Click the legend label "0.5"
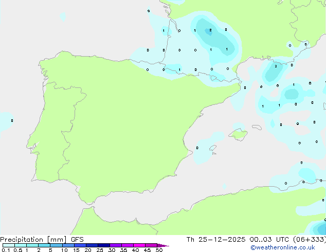Image resolution: width=326 pixels, height=252 pixels. (x=18, y=250)
